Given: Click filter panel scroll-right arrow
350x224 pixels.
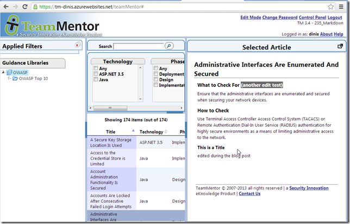Looking at the screenshot, I should (182, 108).
